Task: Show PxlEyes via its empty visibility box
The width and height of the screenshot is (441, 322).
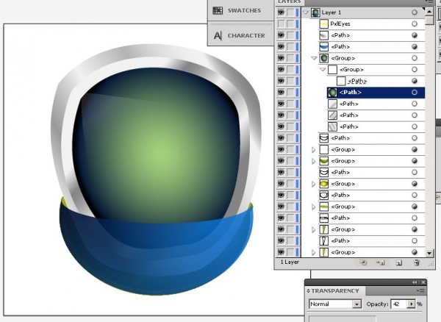Action: click(x=281, y=24)
